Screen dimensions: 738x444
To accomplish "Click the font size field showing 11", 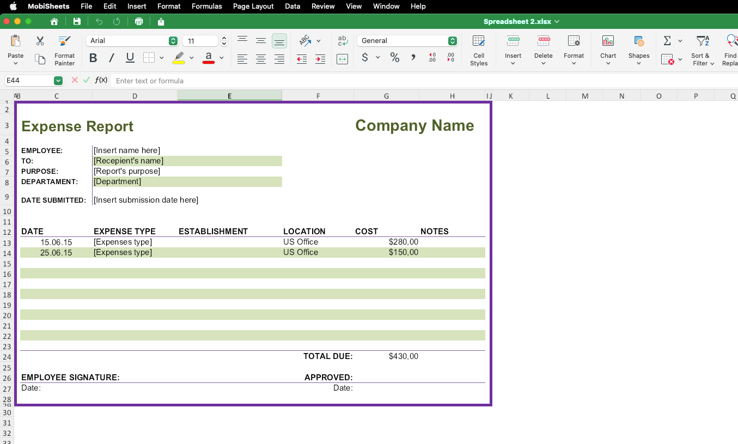I will pos(200,41).
